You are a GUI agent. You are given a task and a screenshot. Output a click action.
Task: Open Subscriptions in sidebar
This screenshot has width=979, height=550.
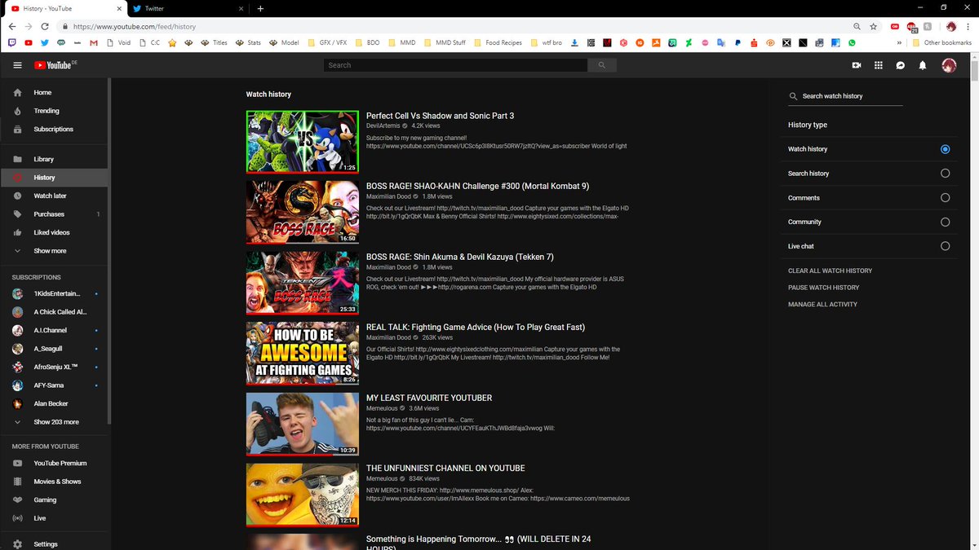(54, 129)
